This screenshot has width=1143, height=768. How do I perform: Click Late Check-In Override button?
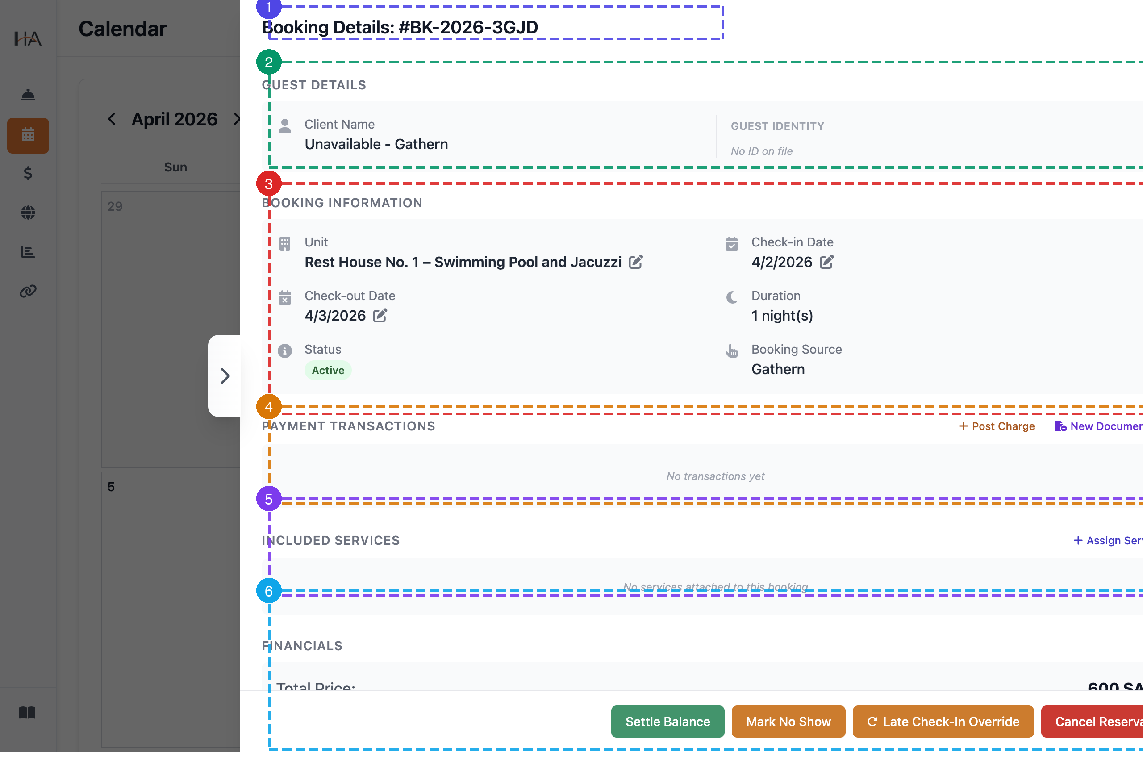click(943, 722)
